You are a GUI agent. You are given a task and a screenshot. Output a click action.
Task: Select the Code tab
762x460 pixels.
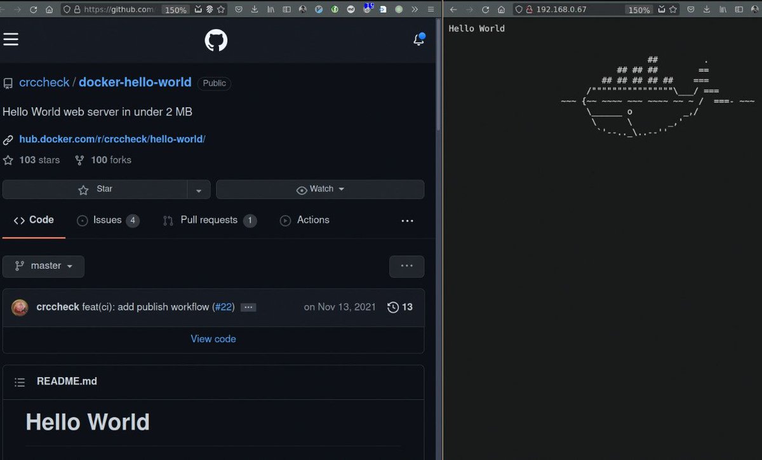[34, 220]
